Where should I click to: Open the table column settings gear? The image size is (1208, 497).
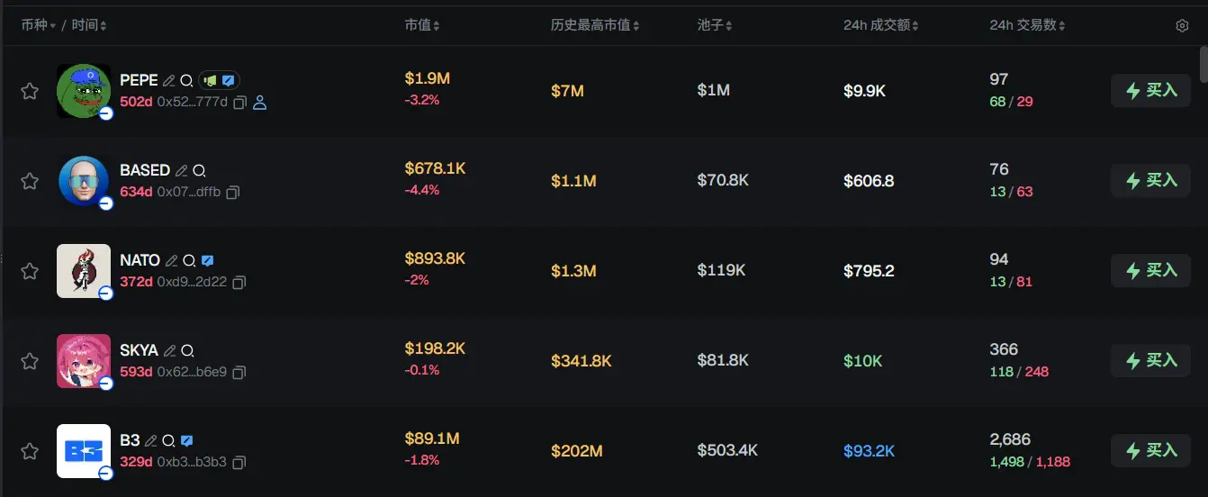tap(1182, 26)
